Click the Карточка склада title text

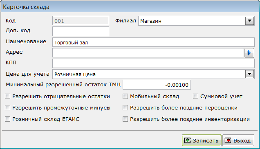click(x=26, y=7)
